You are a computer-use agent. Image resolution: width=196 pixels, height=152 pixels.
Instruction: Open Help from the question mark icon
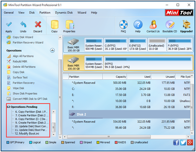pos(138,26)
